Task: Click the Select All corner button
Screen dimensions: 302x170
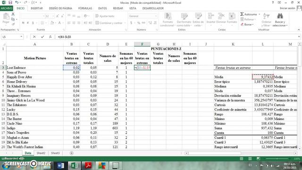Action: [3, 44]
